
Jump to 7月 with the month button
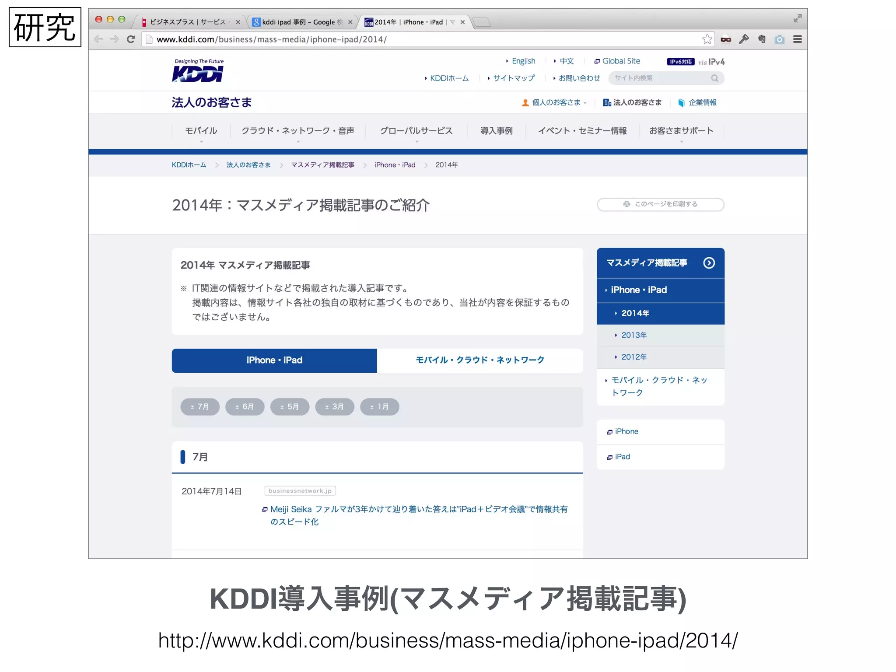click(200, 406)
